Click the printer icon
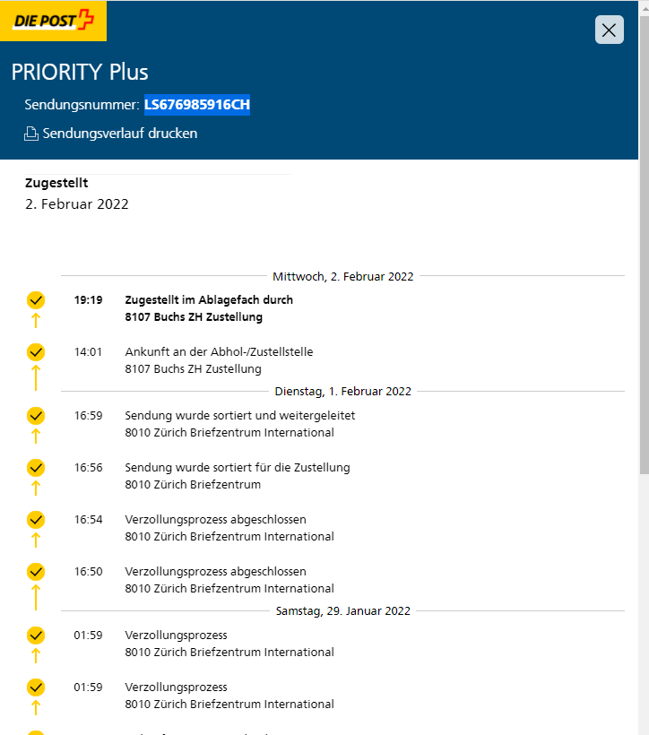 click(x=31, y=134)
